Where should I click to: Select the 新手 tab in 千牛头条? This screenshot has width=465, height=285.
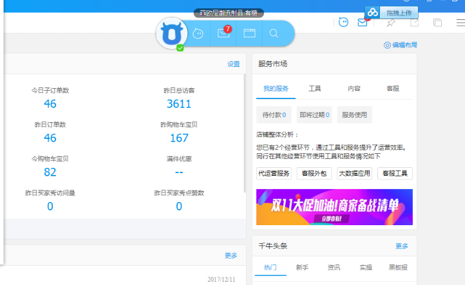(x=302, y=268)
